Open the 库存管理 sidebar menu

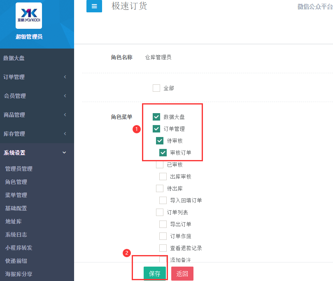pos(14,134)
